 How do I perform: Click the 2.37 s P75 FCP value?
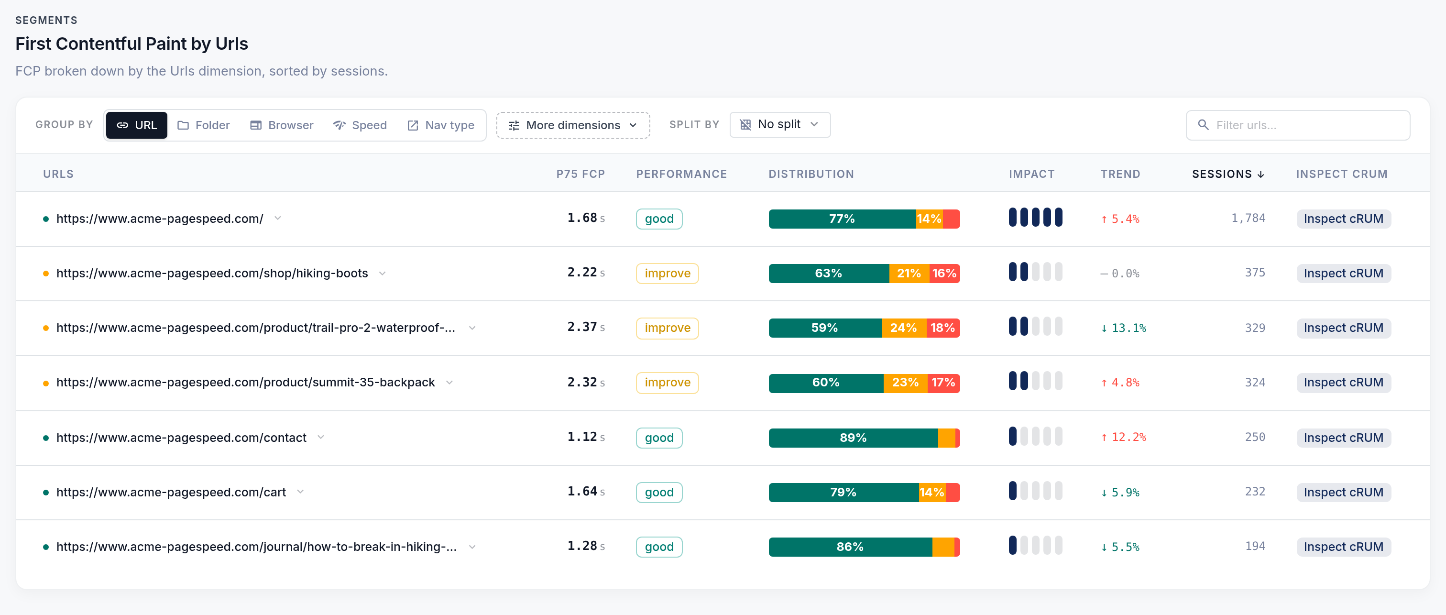click(585, 327)
